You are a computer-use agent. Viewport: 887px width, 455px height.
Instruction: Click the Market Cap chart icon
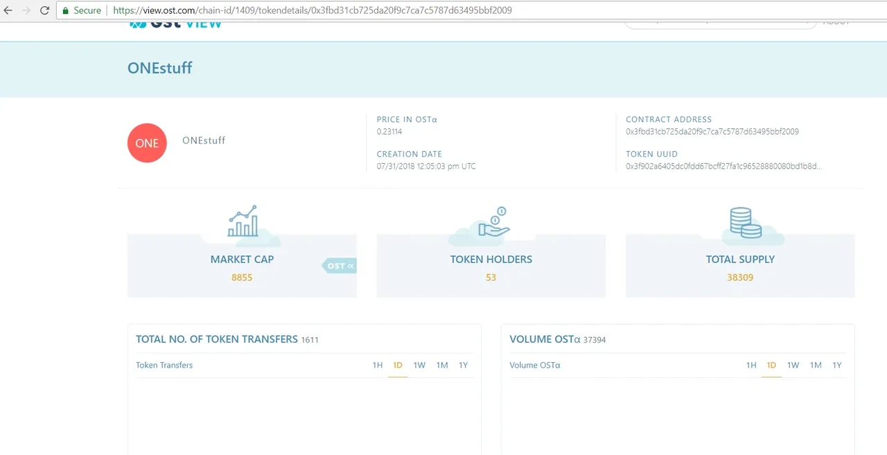tap(243, 221)
